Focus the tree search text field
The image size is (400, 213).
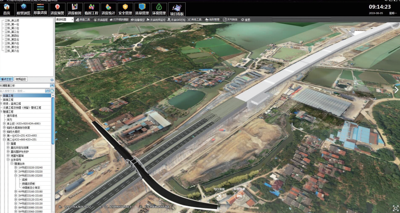point(22,91)
